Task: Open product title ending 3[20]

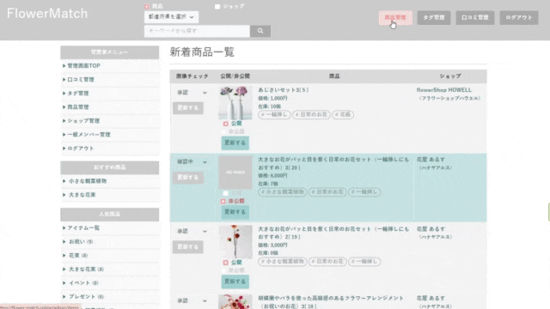Action: point(333,164)
